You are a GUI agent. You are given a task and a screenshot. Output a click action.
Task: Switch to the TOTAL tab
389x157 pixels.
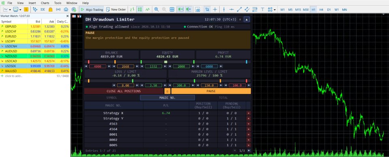click(223, 98)
